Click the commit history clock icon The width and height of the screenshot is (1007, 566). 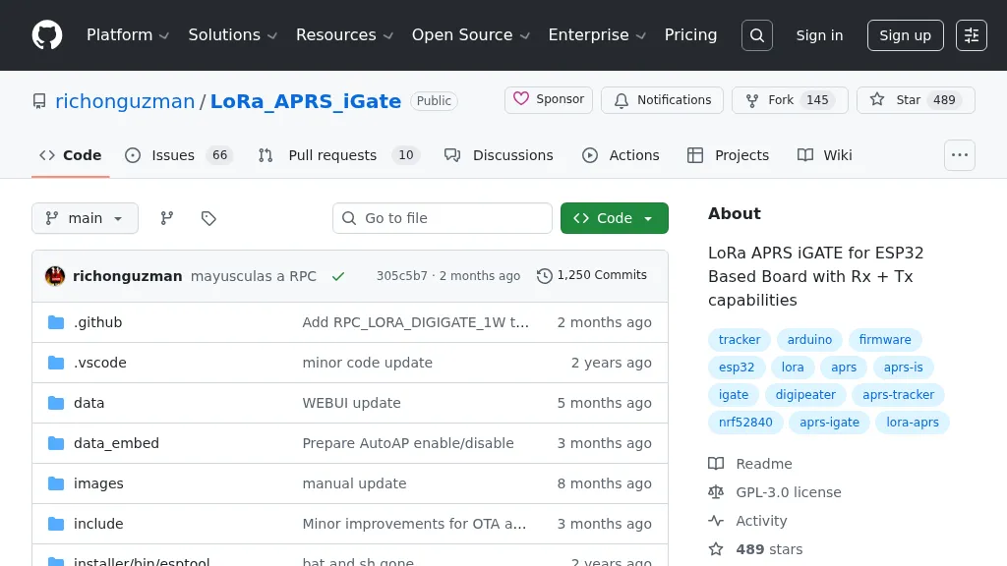[544, 276]
